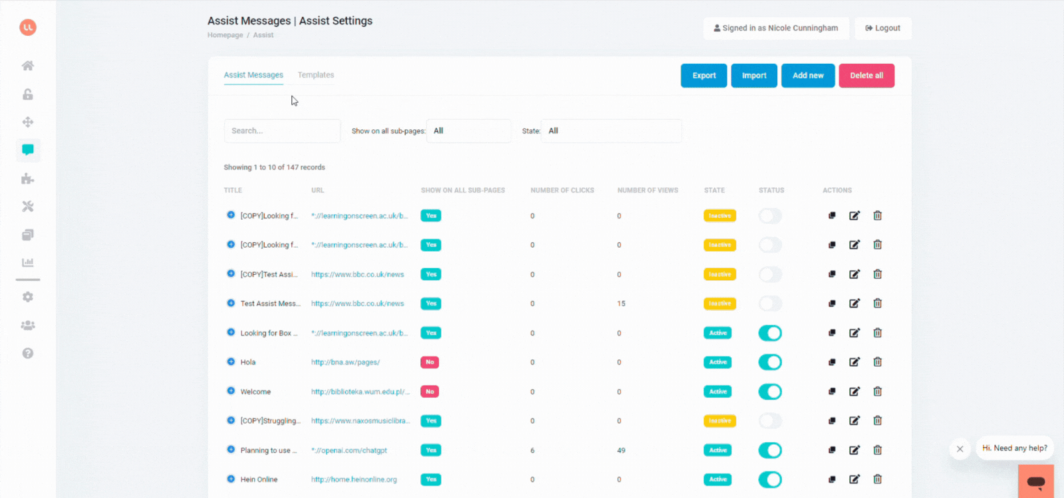Viewport: 1064px width, 498px height.
Task: Enable the Test Assist Mess... status toggle
Action: tap(770, 303)
